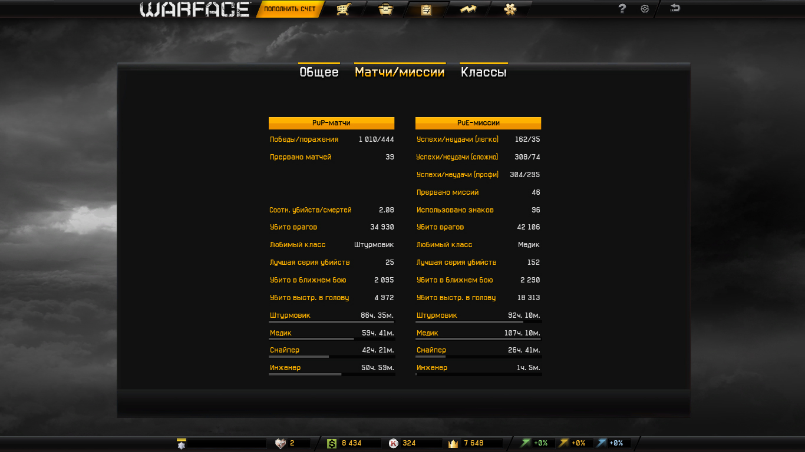Open settings gear icon
805x452 pixels.
tap(645, 9)
